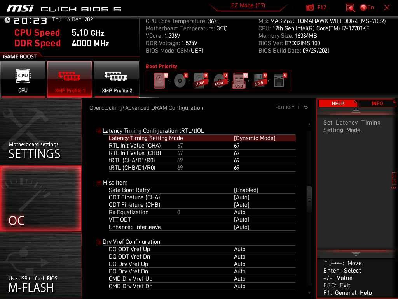Open the HELP tab
Image resolution: width=398 pixels, height=299 pixels.
pos(338,103)
